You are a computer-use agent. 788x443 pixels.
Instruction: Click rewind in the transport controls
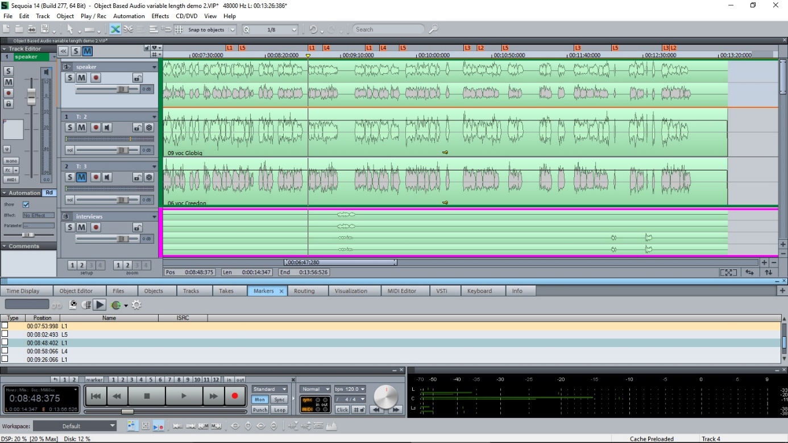(117, 396)
